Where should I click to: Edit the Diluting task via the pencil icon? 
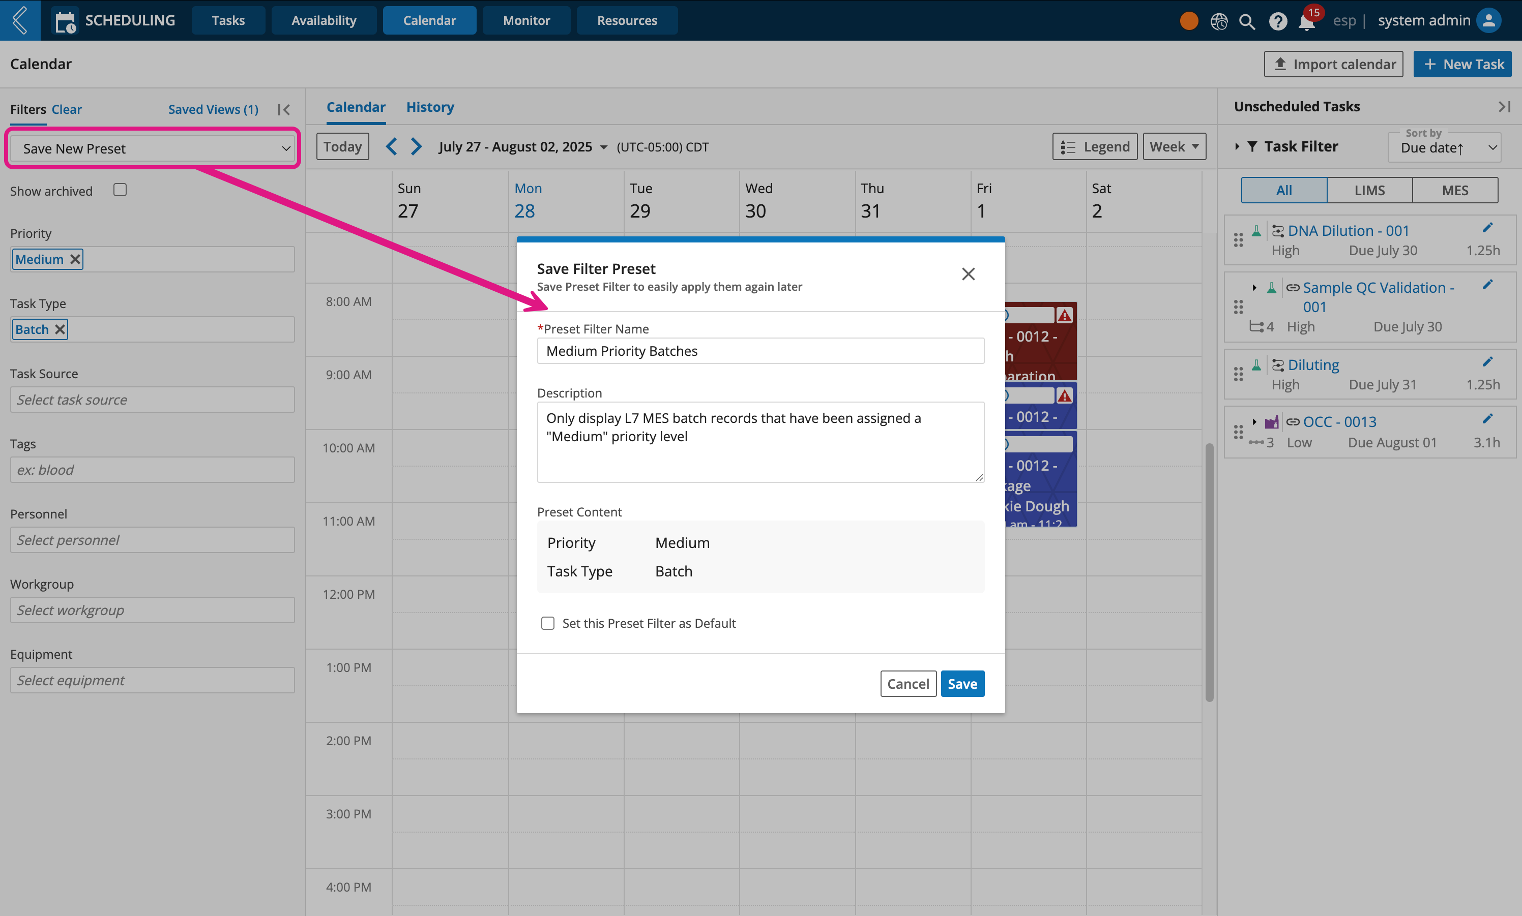pyautogui.click(x=1487, y=362)
